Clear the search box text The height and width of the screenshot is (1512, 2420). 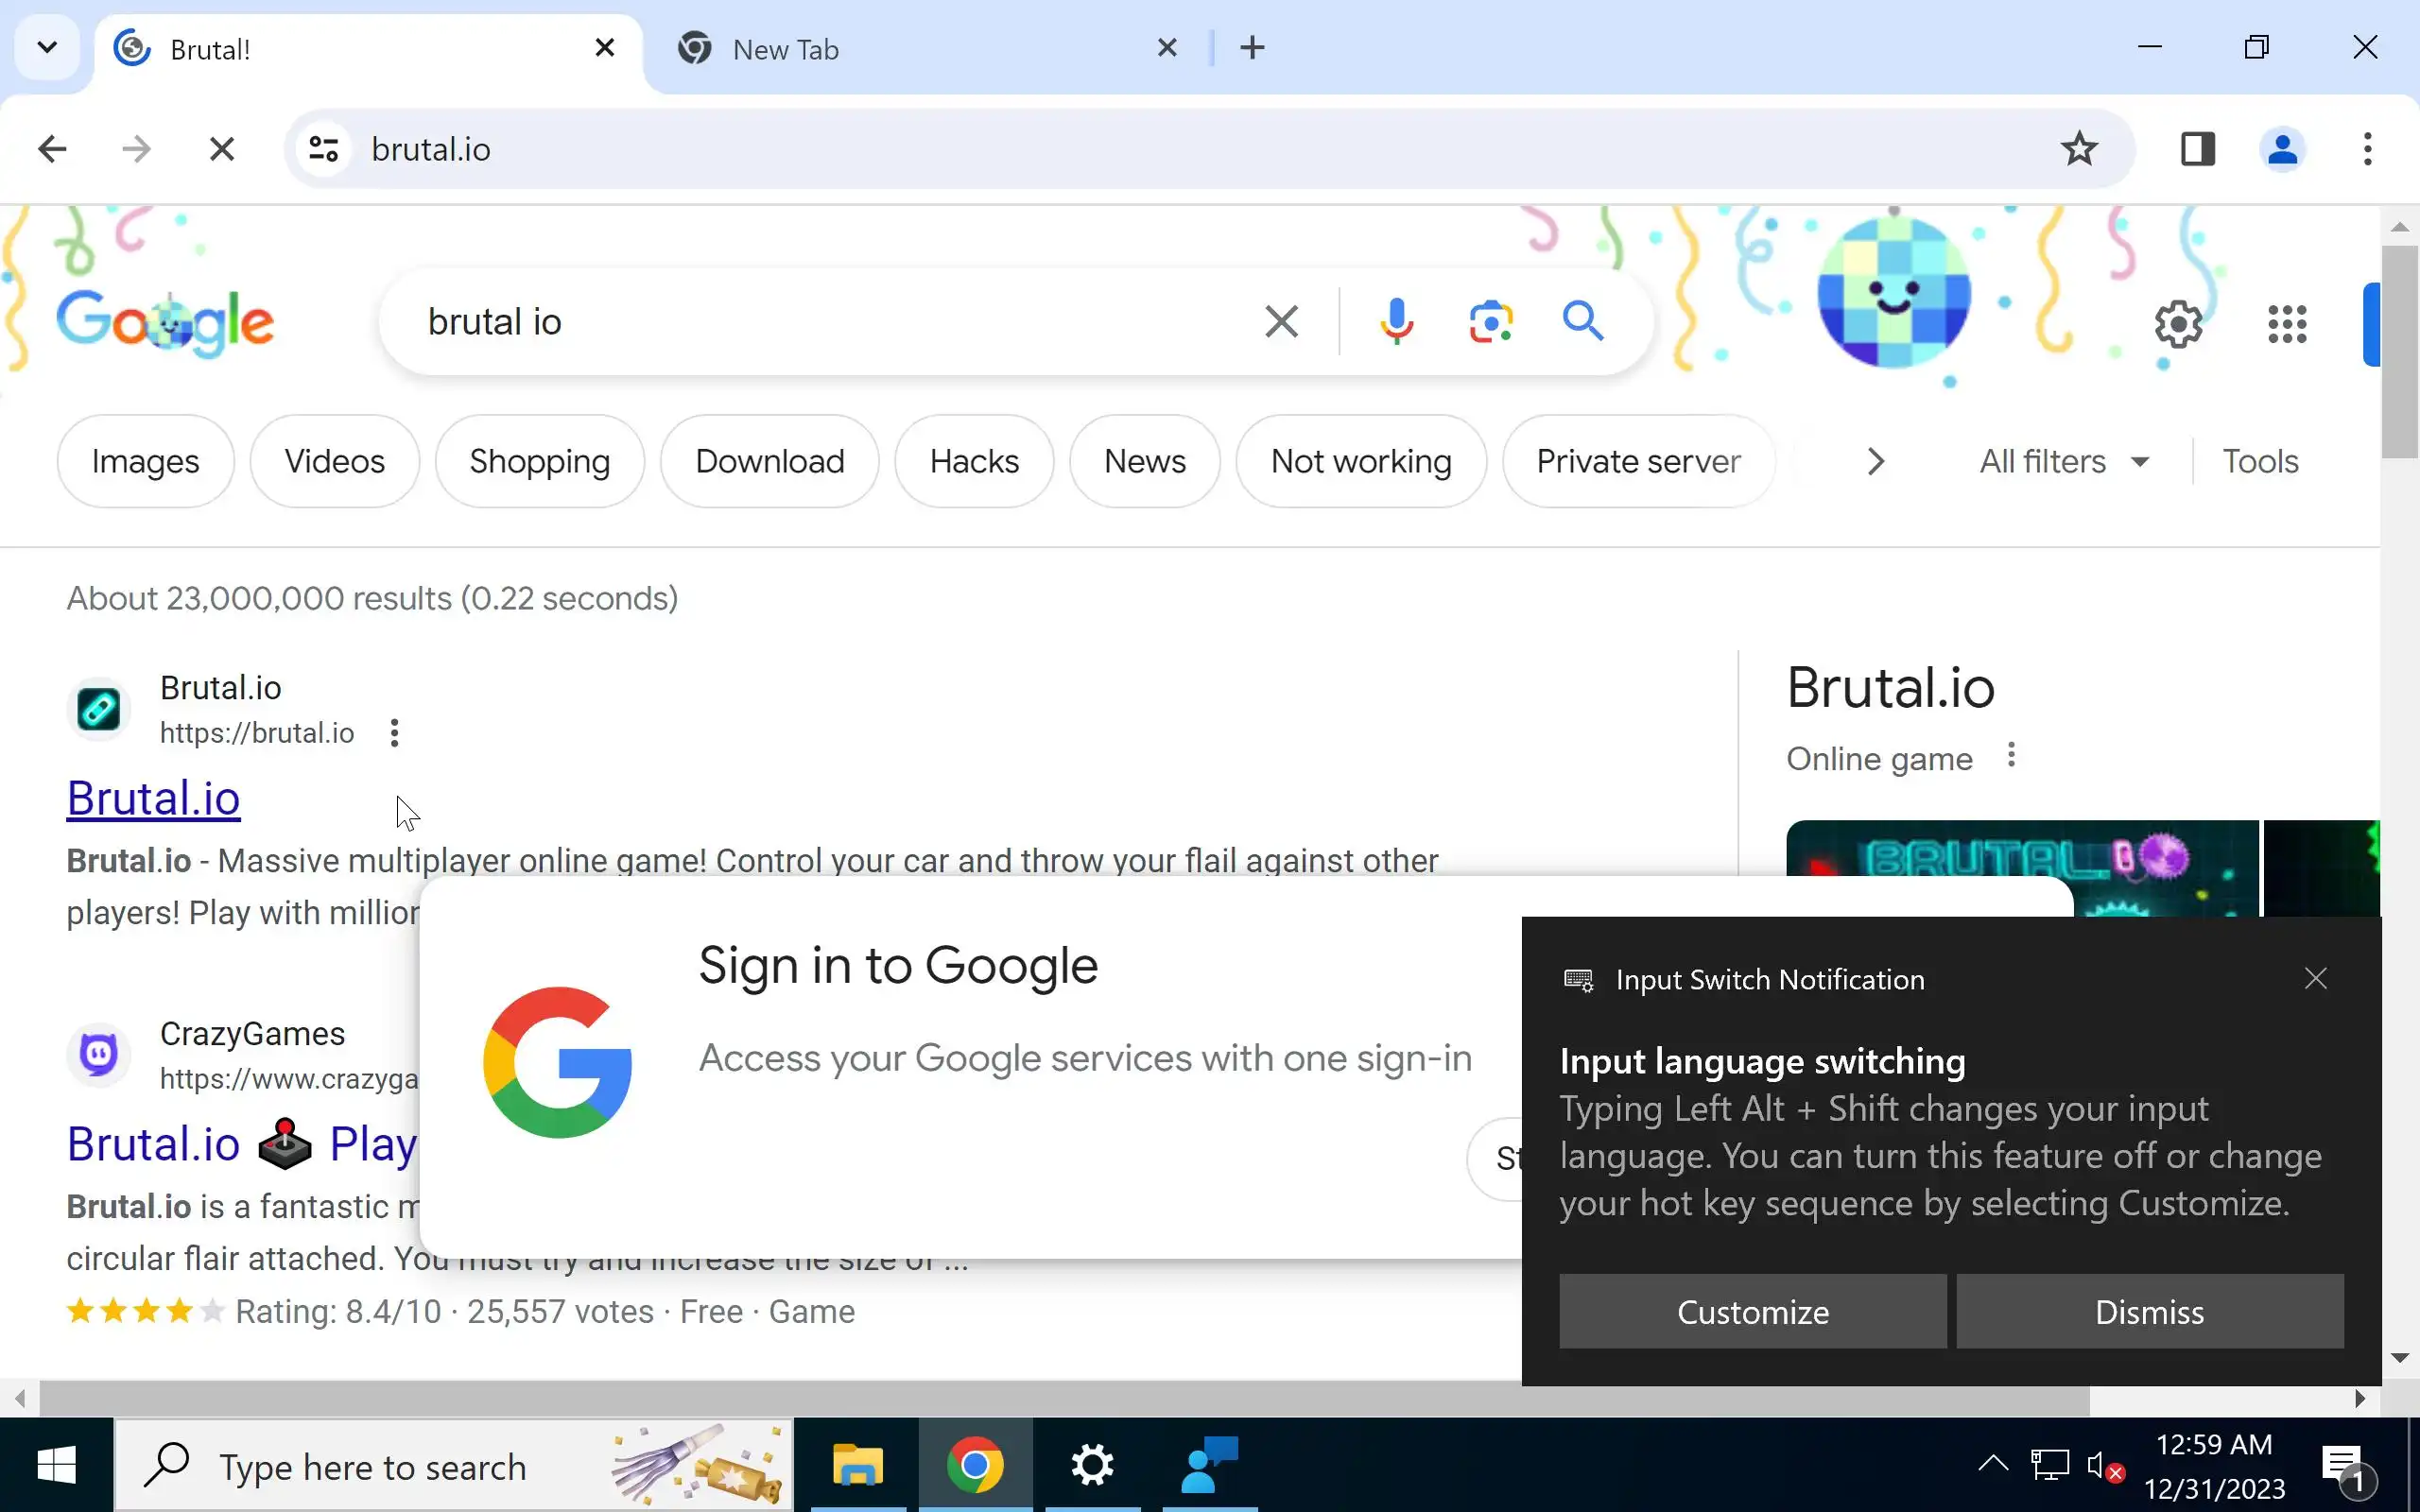click(x=1281, y=322)
